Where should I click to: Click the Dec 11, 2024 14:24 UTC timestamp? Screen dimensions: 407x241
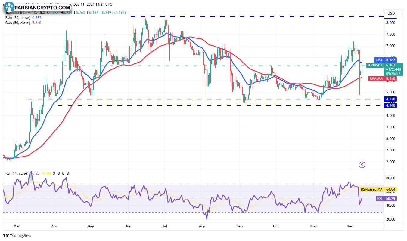point(92,5)
